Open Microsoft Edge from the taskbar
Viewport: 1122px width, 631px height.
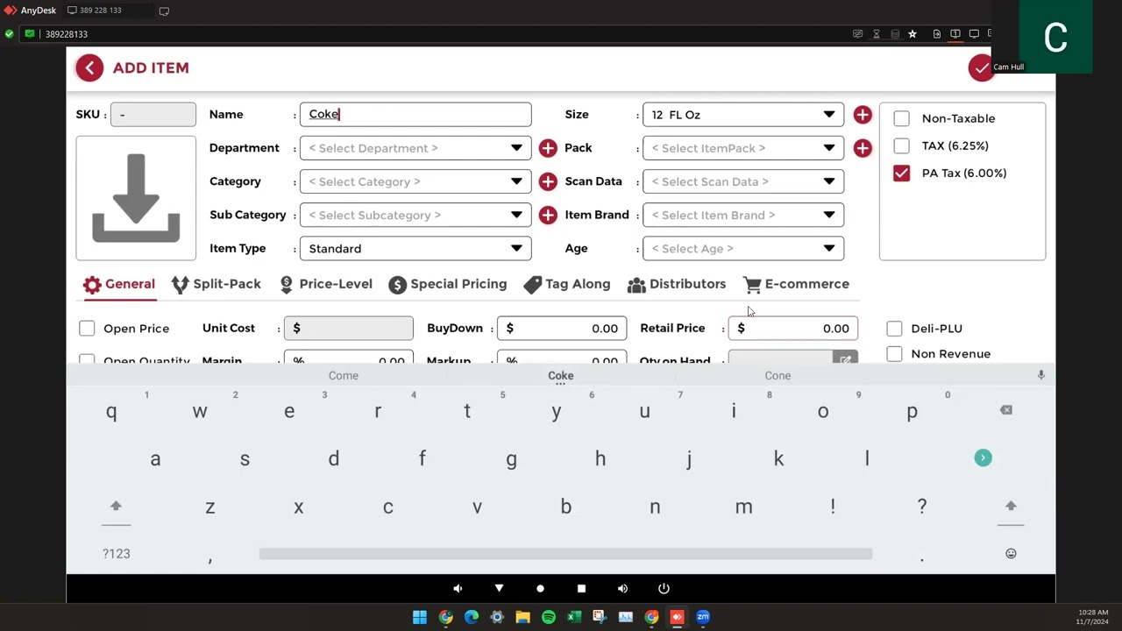[472, 617]
